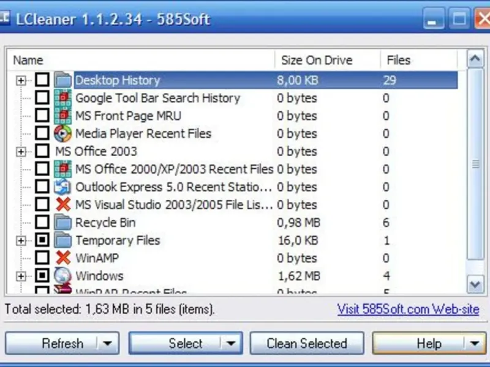The width and height of the screenshot is (490, 367).
Task: Select the WinAMP row label
Action: 97,258
